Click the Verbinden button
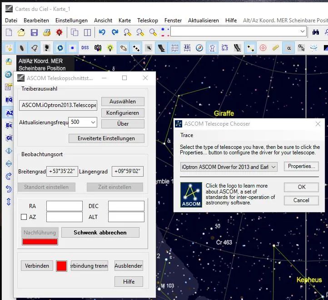The image size is (328, 300). point(37,266)
